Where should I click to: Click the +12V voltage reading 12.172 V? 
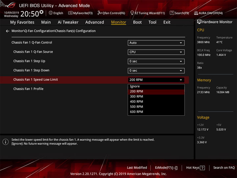pyautogui.click(x=203, y=130)
